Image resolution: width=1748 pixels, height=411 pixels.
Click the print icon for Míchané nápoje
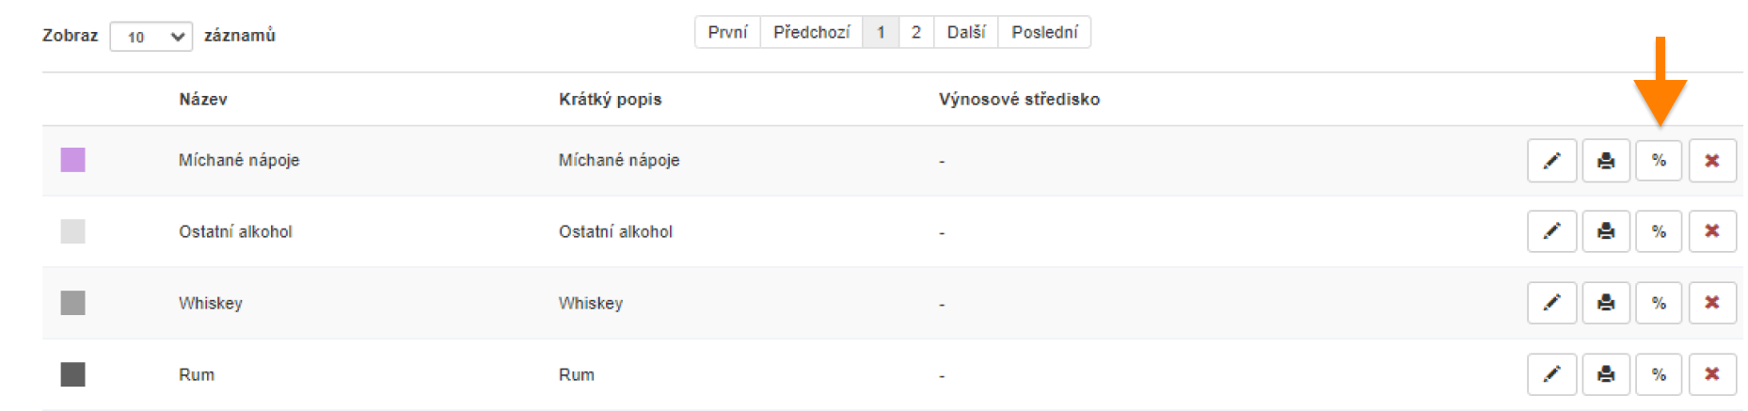point(1605,161)
